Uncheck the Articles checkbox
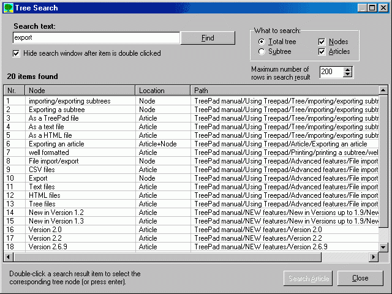Viewport: 392px width, 294px height. [x=322, y=51]
